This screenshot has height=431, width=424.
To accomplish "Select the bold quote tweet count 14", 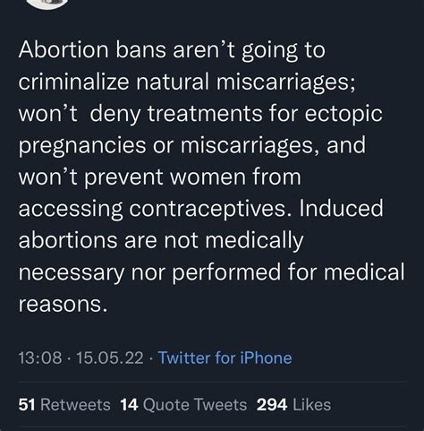I will pyautogui.click(x=129, y=405).
